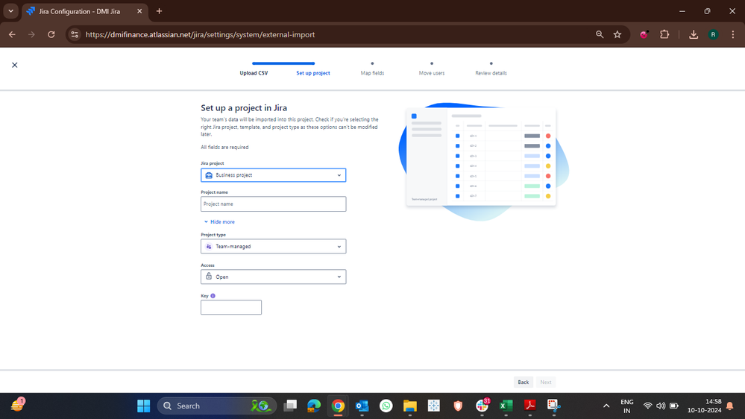Open File Explorer from the taskbar

coord(410,406)
